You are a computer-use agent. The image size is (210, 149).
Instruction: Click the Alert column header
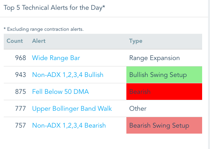[39, 41]
